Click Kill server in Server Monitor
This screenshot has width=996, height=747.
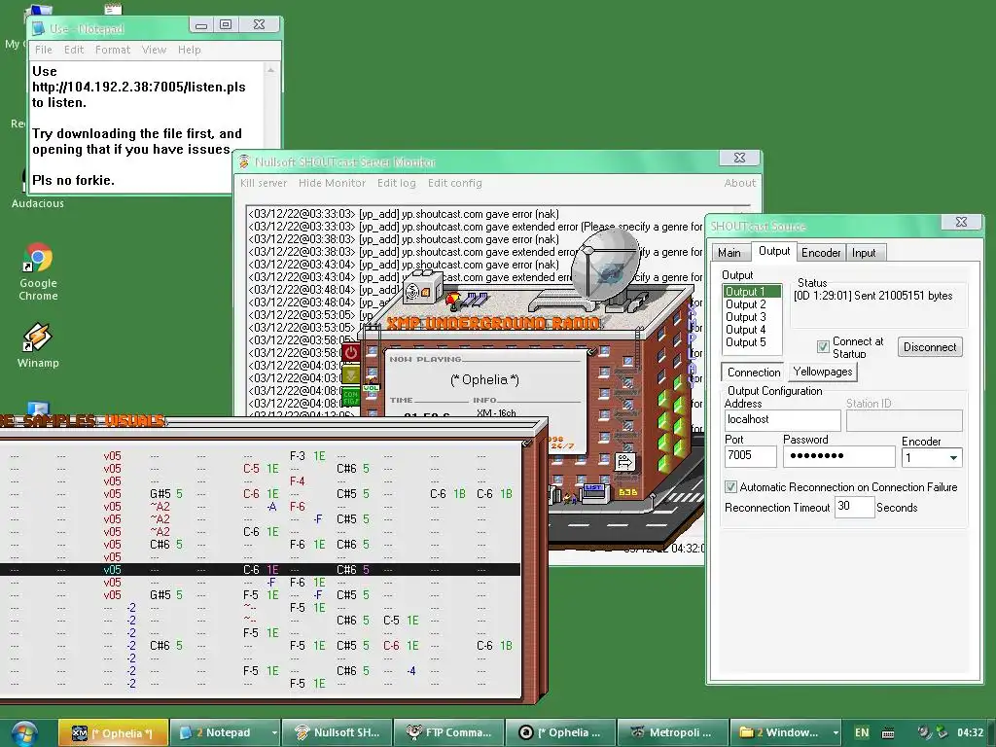coord(264,183)
